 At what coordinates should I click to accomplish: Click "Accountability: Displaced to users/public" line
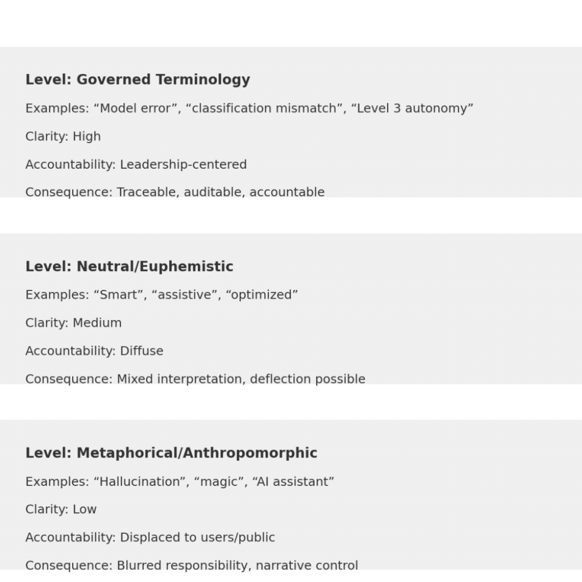tap(150, 537)
